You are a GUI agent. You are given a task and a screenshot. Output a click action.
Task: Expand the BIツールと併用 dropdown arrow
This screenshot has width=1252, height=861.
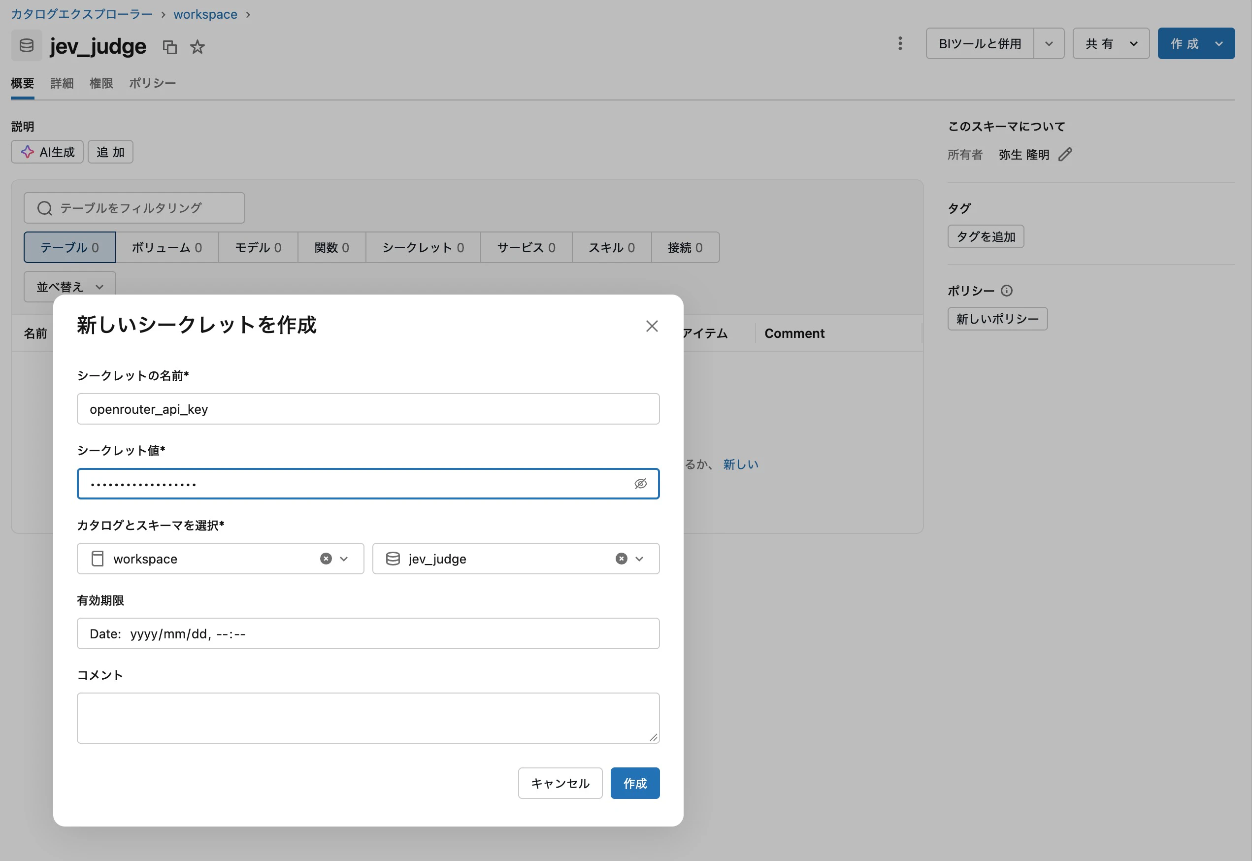point(1049,44)
